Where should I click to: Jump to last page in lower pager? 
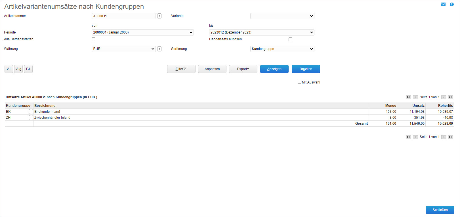(x=450, y=137)
